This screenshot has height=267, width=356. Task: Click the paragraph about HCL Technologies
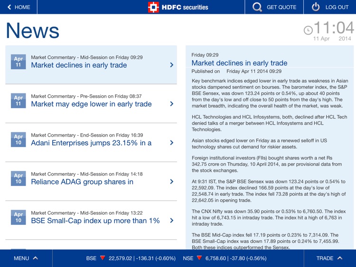point(269,123)
